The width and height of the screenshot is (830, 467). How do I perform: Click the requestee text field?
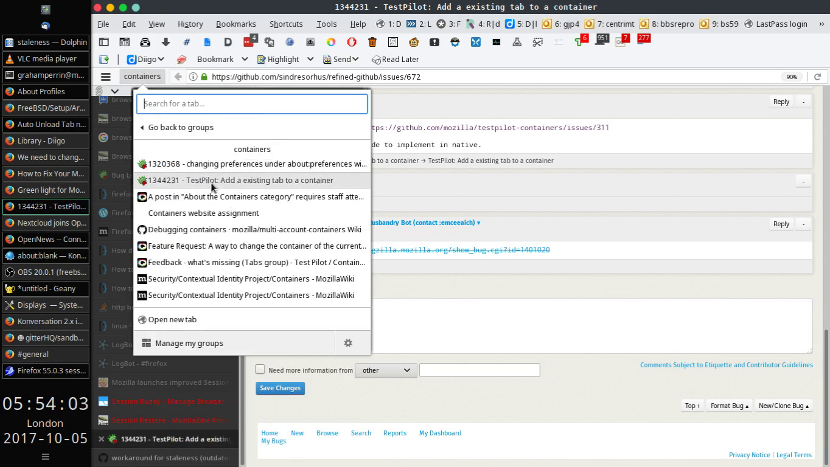click(480, 370)
